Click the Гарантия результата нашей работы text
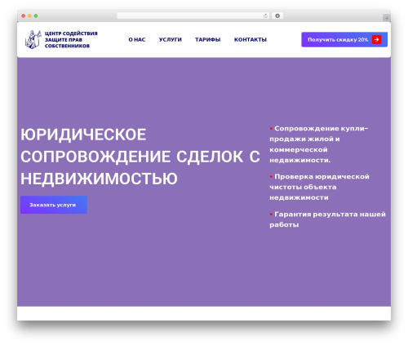 click(x=327, y=219)
